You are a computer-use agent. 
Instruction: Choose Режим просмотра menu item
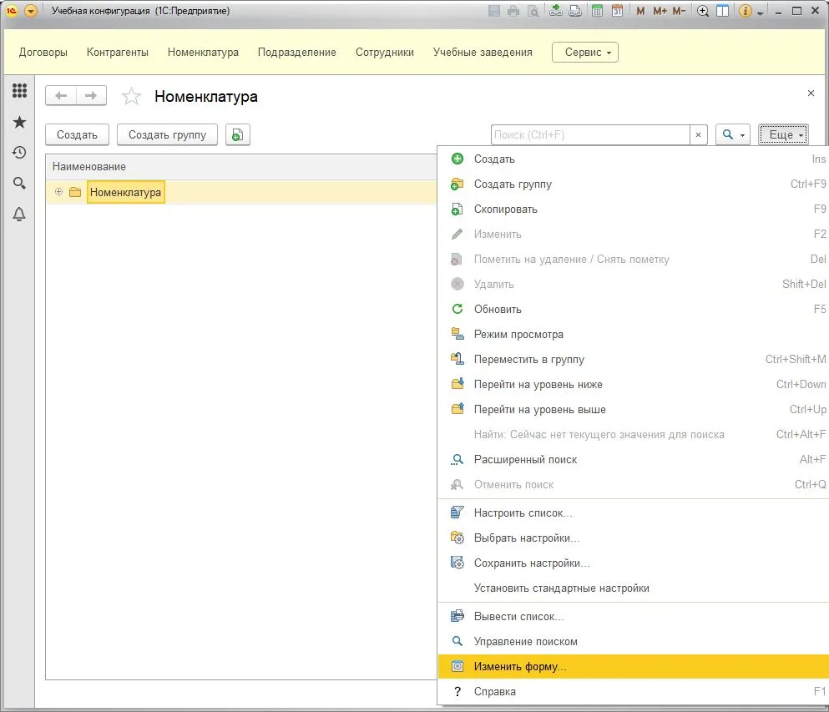tap(634, 335)
